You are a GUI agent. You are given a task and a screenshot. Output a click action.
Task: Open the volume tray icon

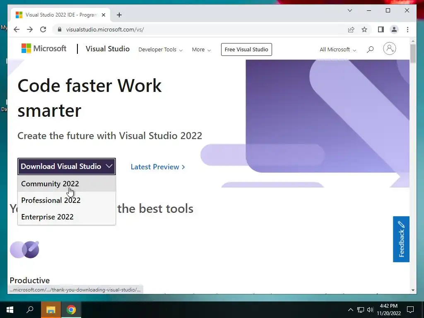[370, 310]
